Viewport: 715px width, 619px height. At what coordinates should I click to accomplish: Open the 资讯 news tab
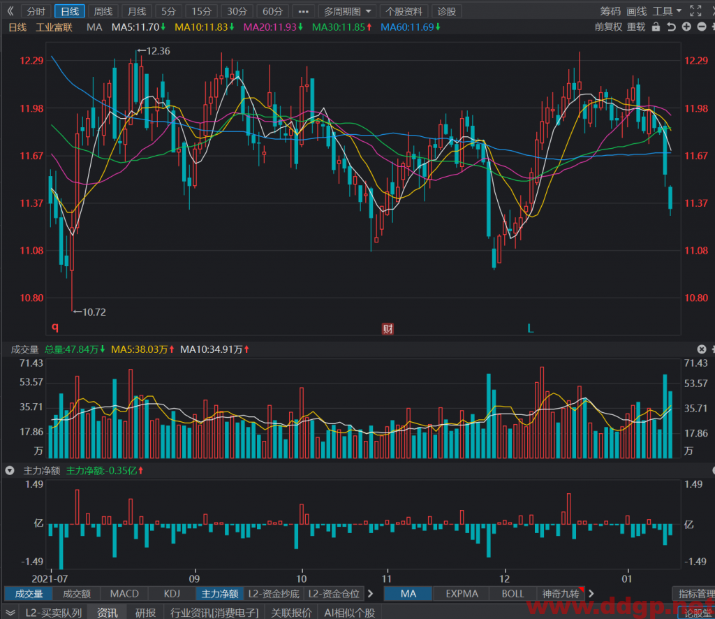pyautogui.click(x=107, y=613)
